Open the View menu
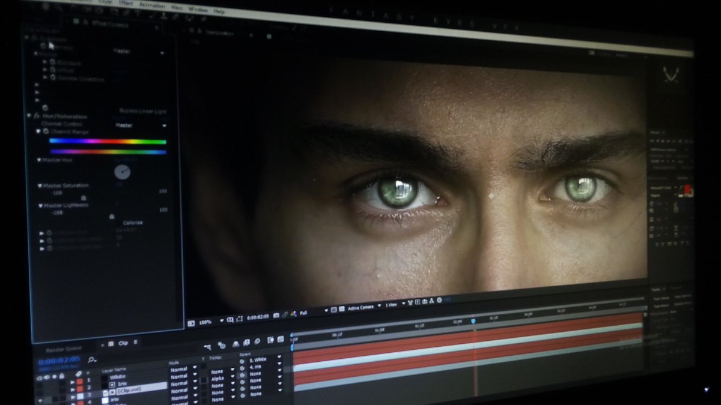The width and height of the screenshot is (721, 405). [176, 7]
